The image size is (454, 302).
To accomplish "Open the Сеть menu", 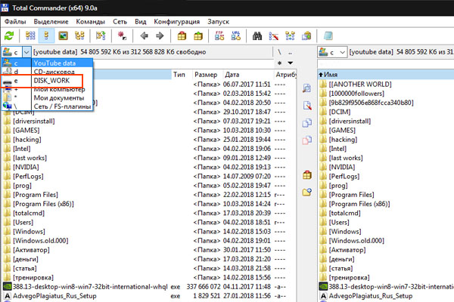I will pyautogui.click(x=120, y=22).
